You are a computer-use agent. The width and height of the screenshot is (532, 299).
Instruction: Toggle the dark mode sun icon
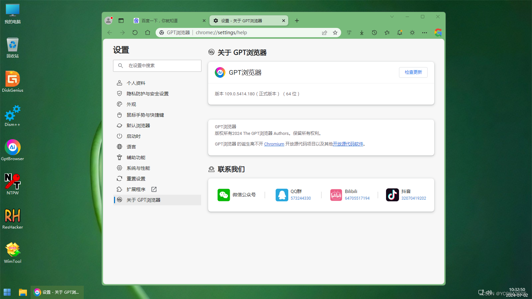click(412, 33)
